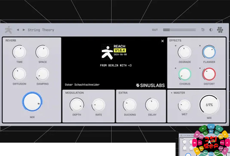The height and width of the screenshot is (156, 230).
Task: Toggle the CHORUS effect enable dot
Action: [x=175, y=68]
